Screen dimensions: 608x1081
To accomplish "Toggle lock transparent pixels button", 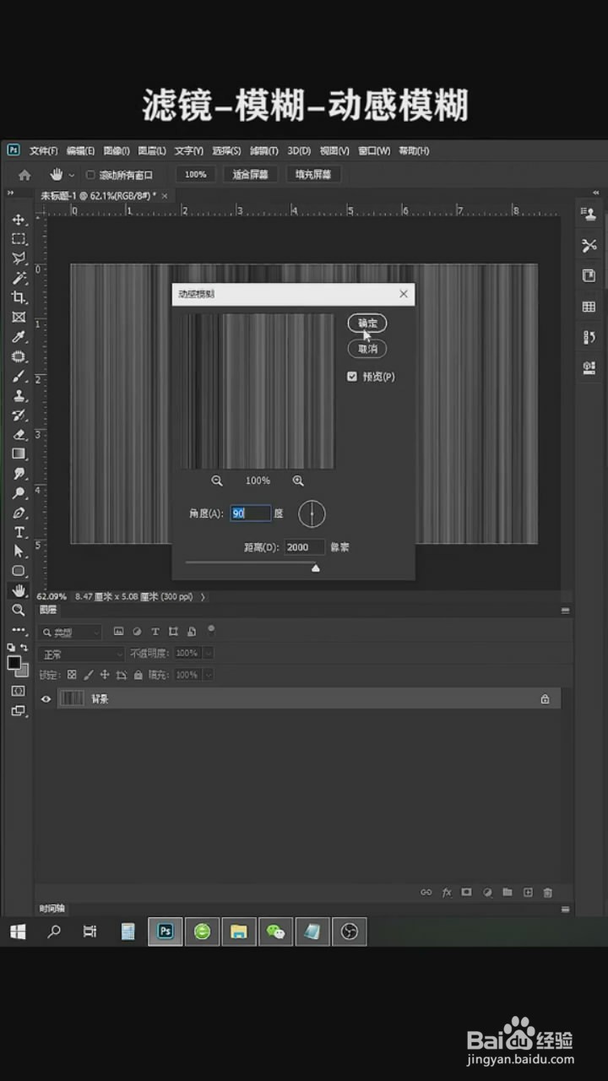I will coord(72,675).
